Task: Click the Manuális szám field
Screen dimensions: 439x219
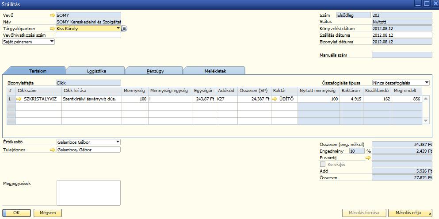Action: (x=402, y=55)
